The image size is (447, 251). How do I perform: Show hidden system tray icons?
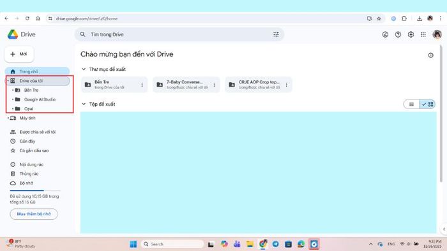[370, 244]
